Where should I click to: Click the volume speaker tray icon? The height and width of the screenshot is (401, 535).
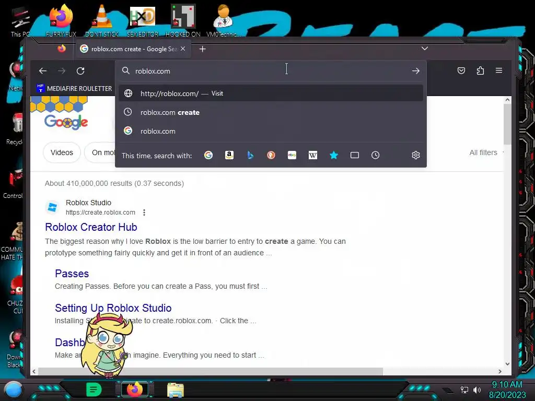pyautogui.click(x=477, y=390)
